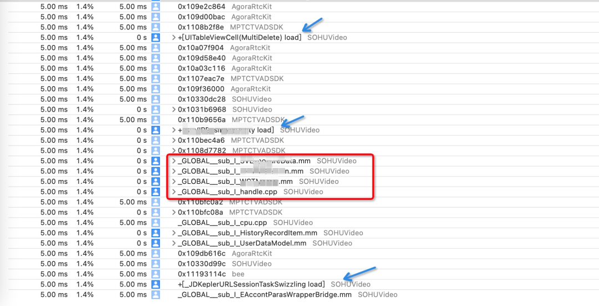Image resolution: width=599 pixels, height=306 pixels.
Task: Click the library name bee
Action: click(x=238, y=274)
